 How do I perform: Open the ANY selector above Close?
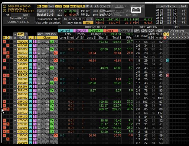coord(40,34)
